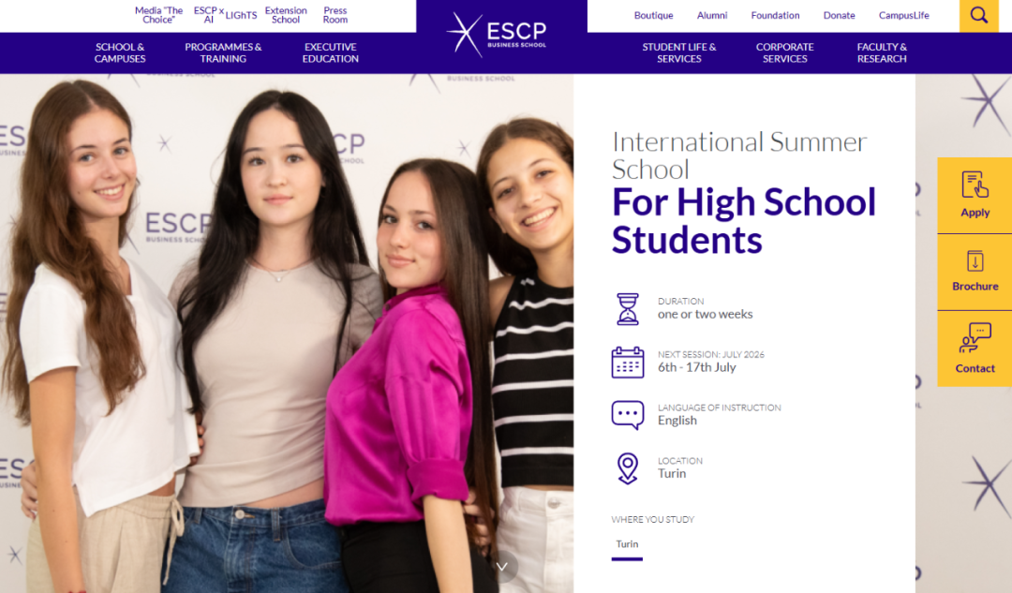
Task: Open the Press Room link
Action: pos(335,15)
